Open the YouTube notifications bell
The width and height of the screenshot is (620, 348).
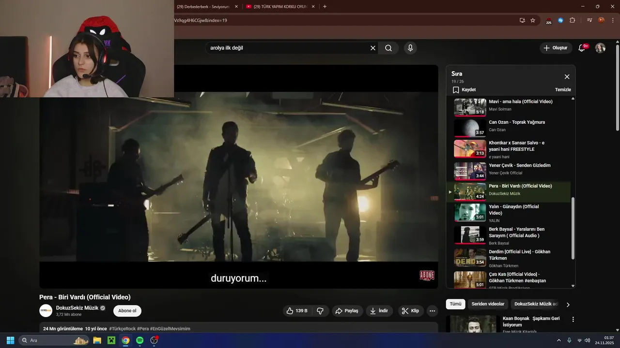pos(583,48)
